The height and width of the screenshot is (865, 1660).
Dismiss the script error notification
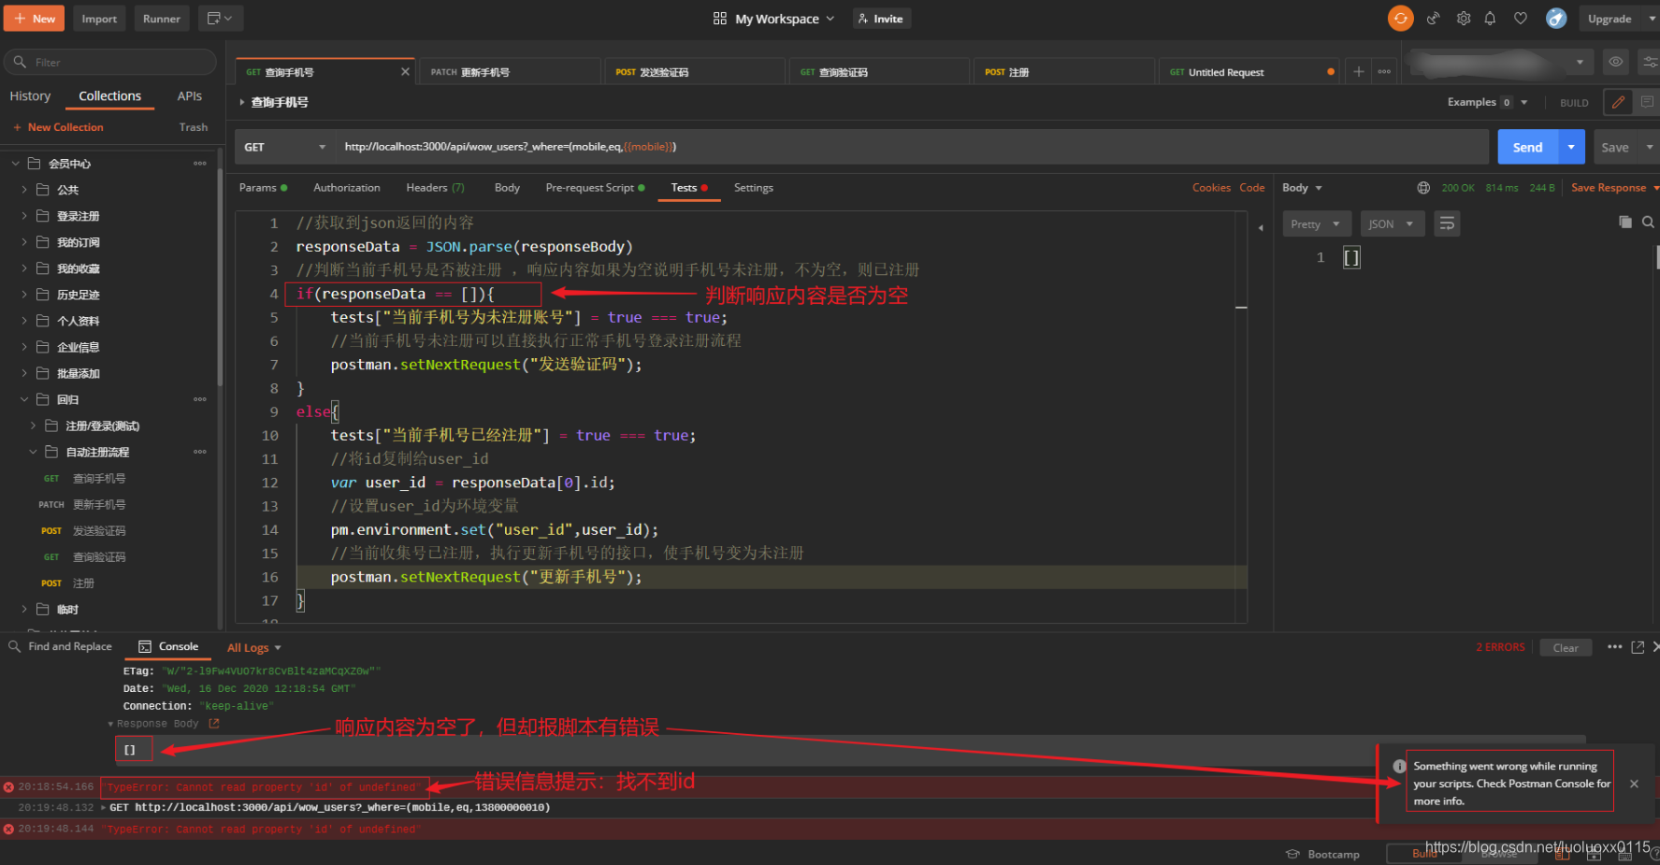click(x=1634, y=784)
